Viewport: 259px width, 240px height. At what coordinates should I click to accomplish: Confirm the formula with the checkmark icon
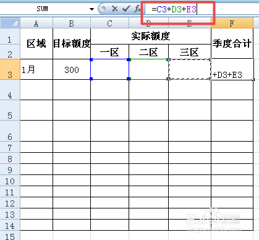coord(126,9)
